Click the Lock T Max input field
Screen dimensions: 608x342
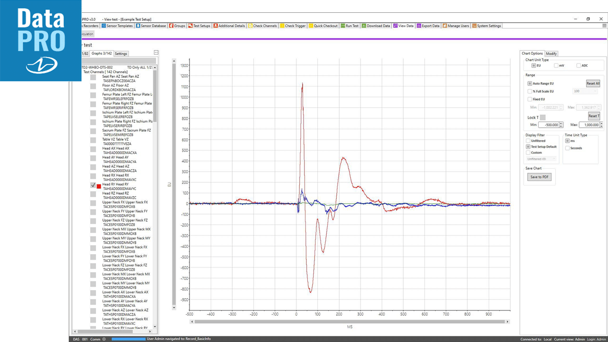(x=589, y=125)
